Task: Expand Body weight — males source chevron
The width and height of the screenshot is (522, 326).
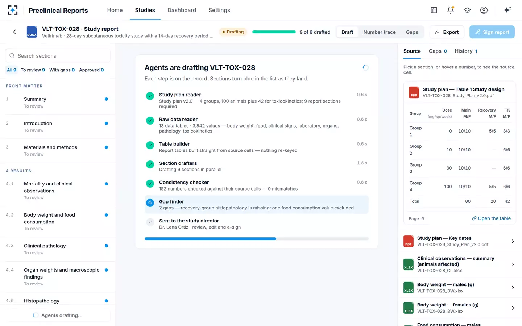Action: tap(513, 288)
